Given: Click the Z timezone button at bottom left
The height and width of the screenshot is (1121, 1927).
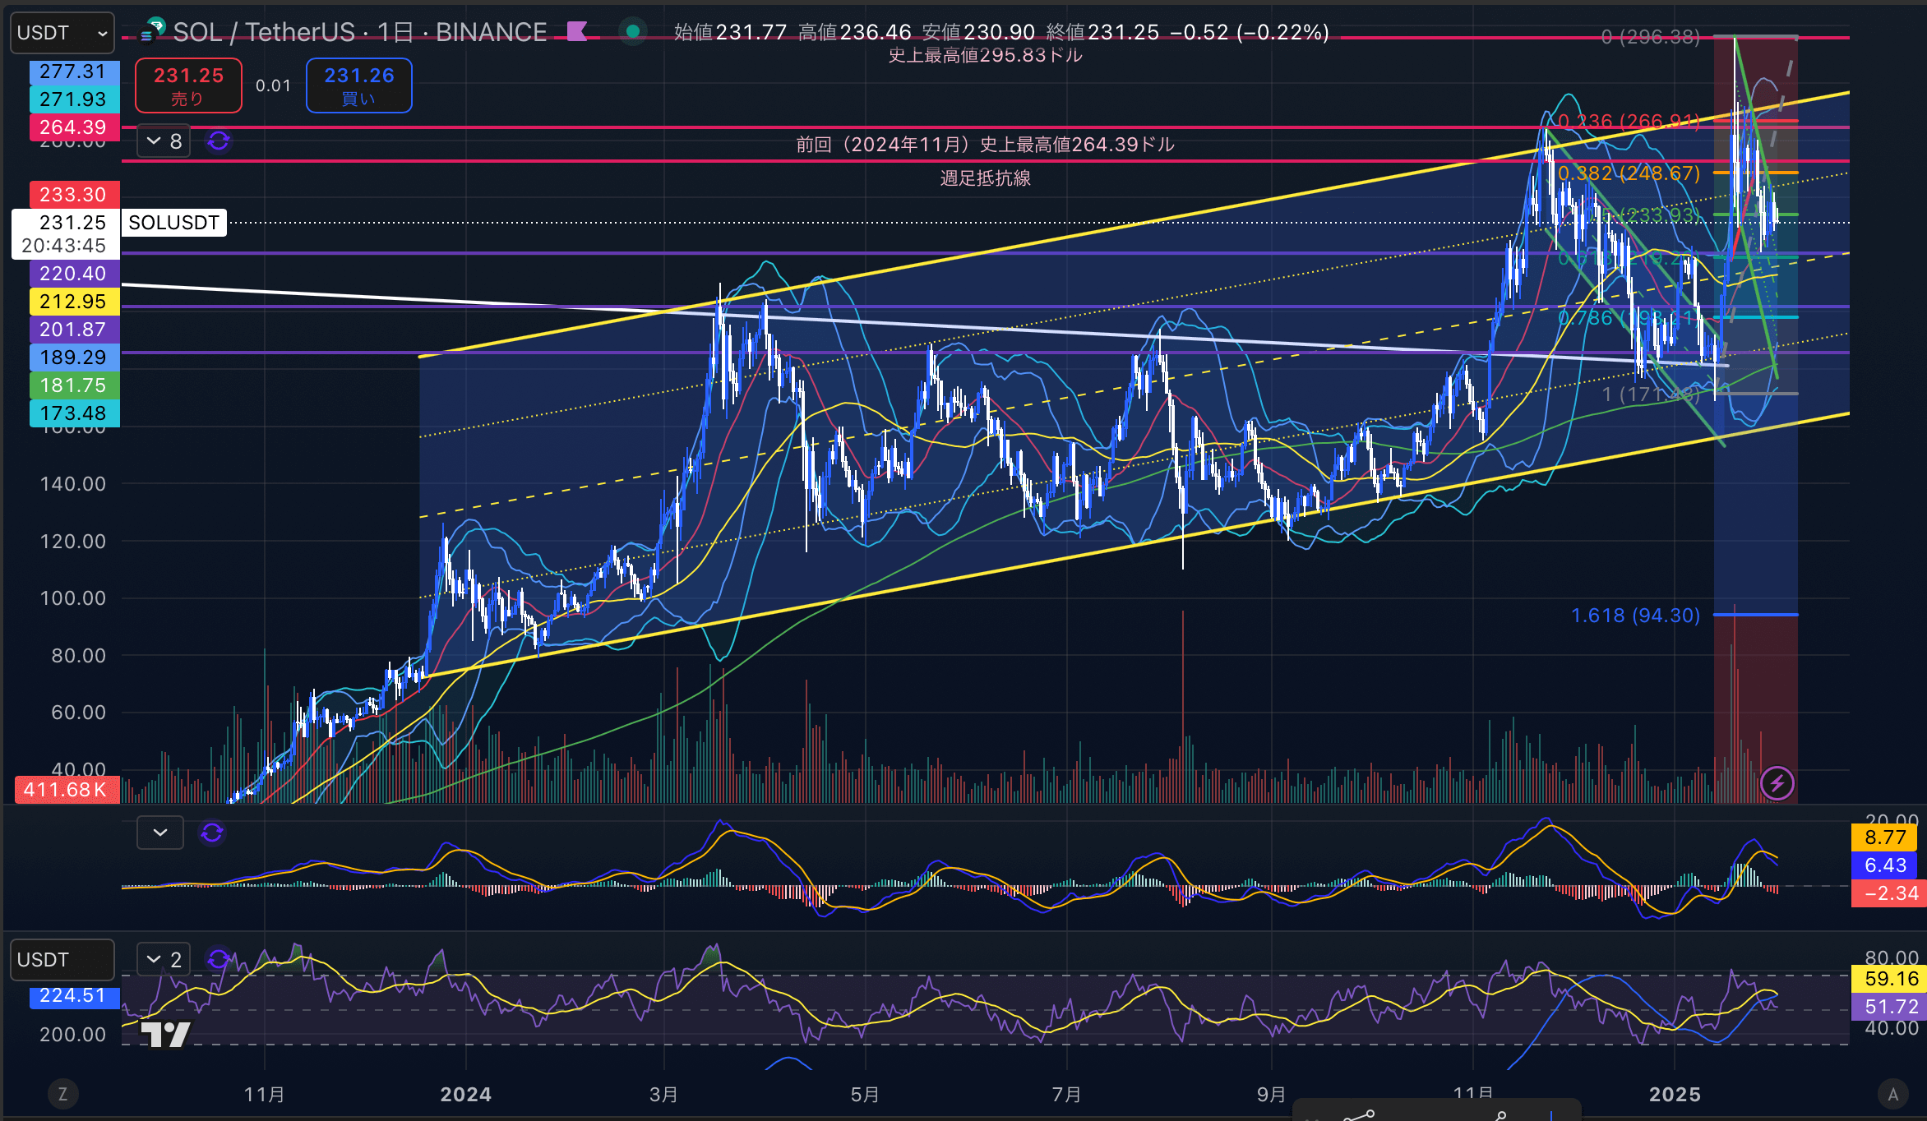Looking at the screenshot, I should (62, 1094).
